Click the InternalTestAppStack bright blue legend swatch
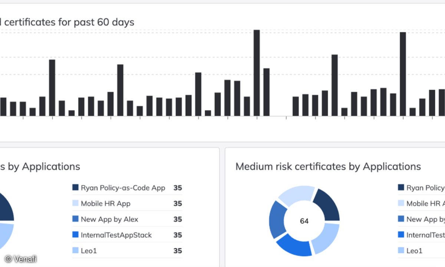 [76, 234]
